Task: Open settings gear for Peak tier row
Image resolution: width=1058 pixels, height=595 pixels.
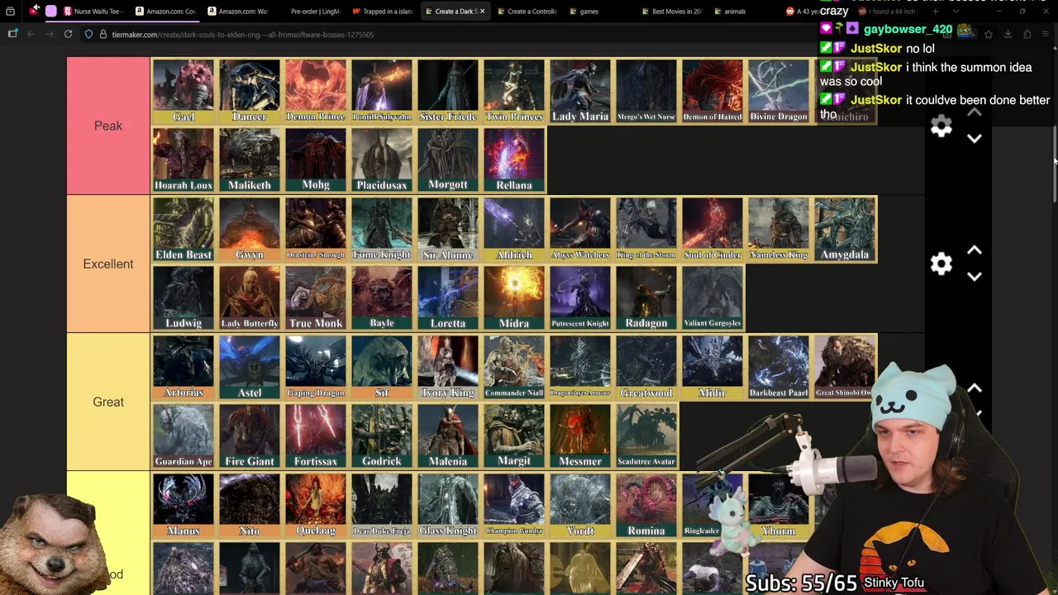Action: (x=941, y=126)
